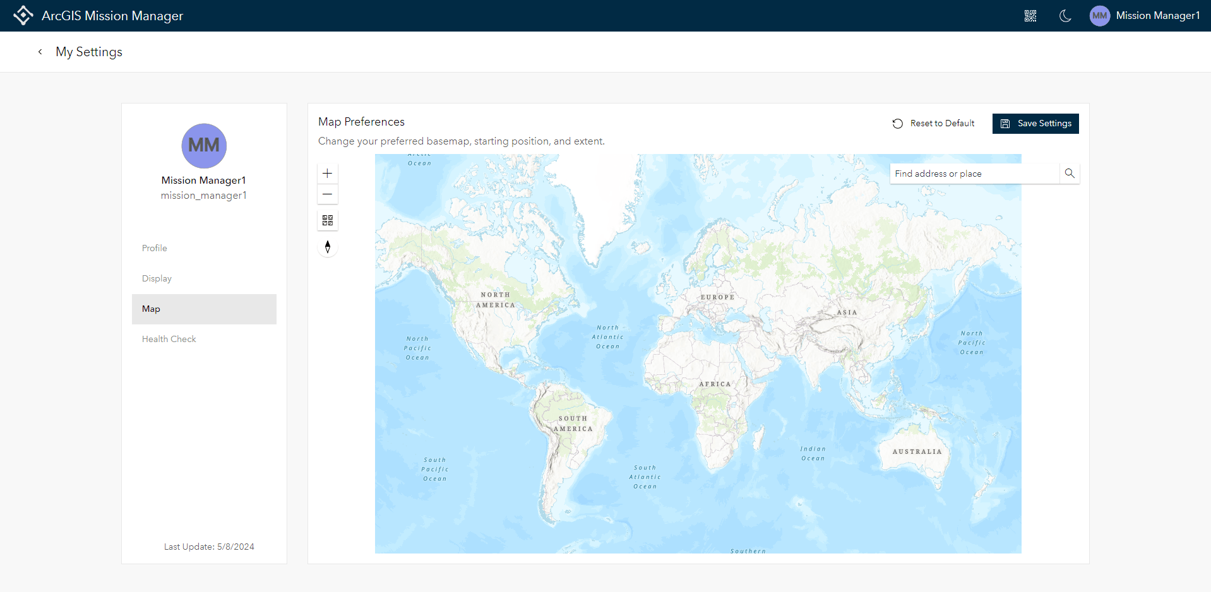Reset map orientation with the compass icon
The width and height of the screenshot is (1211, 592).
click(x=327, y=247)
